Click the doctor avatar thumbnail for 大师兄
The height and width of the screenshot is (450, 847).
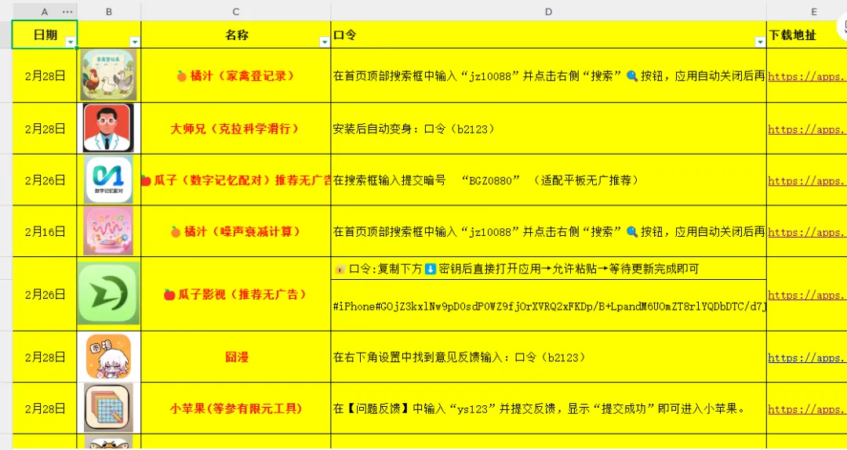tap(108, 128)
